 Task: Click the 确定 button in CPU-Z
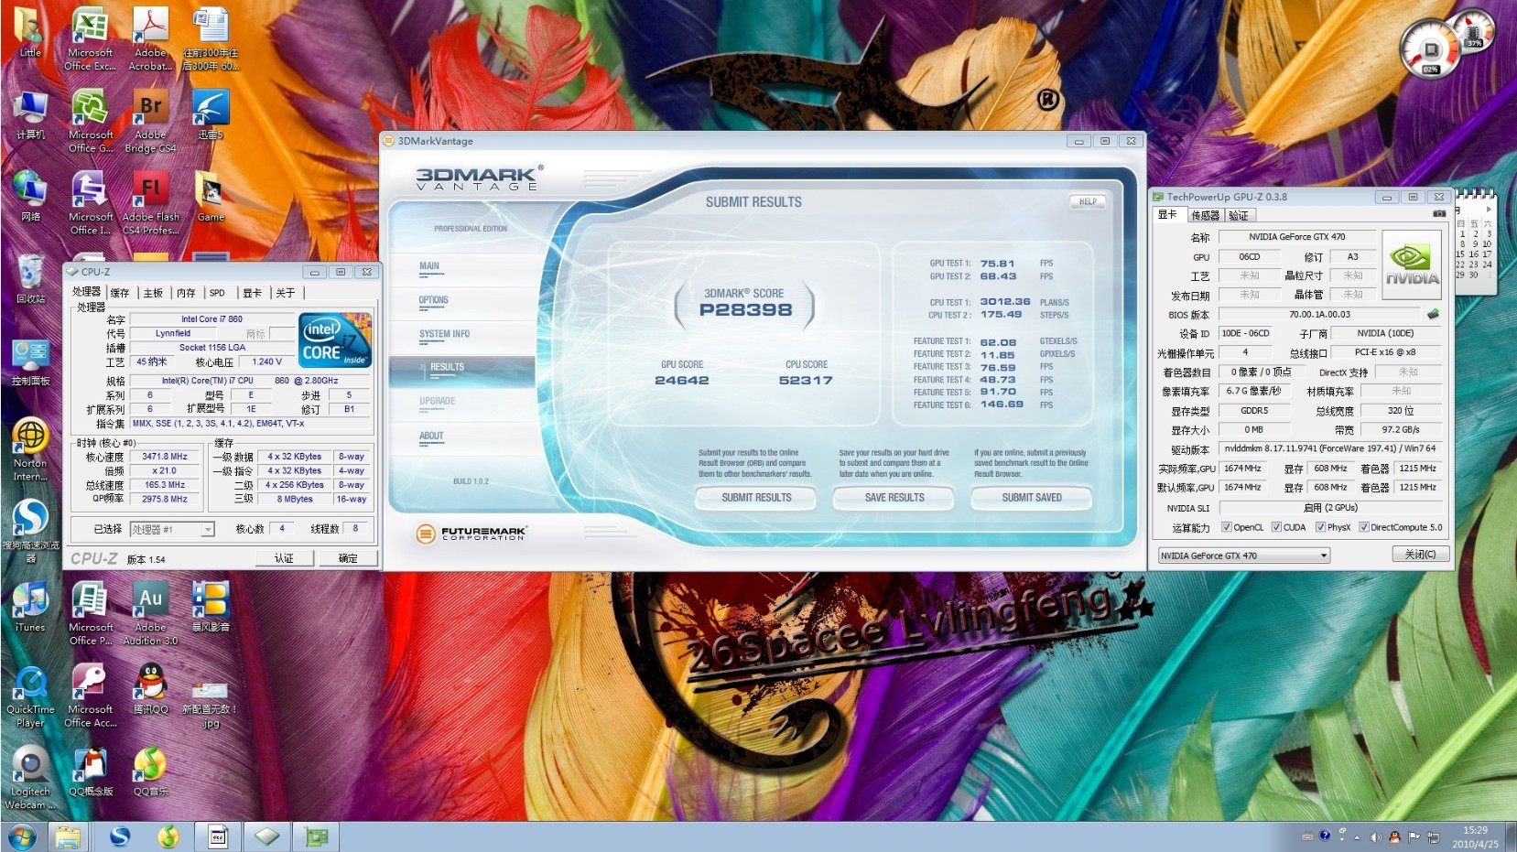point(348,558)
